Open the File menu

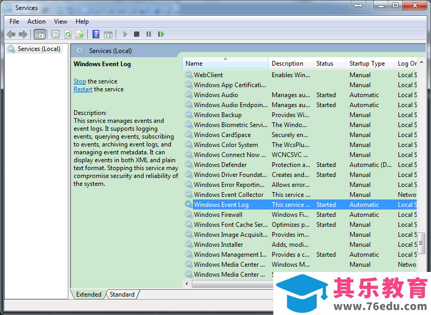(x=14, y=22)
